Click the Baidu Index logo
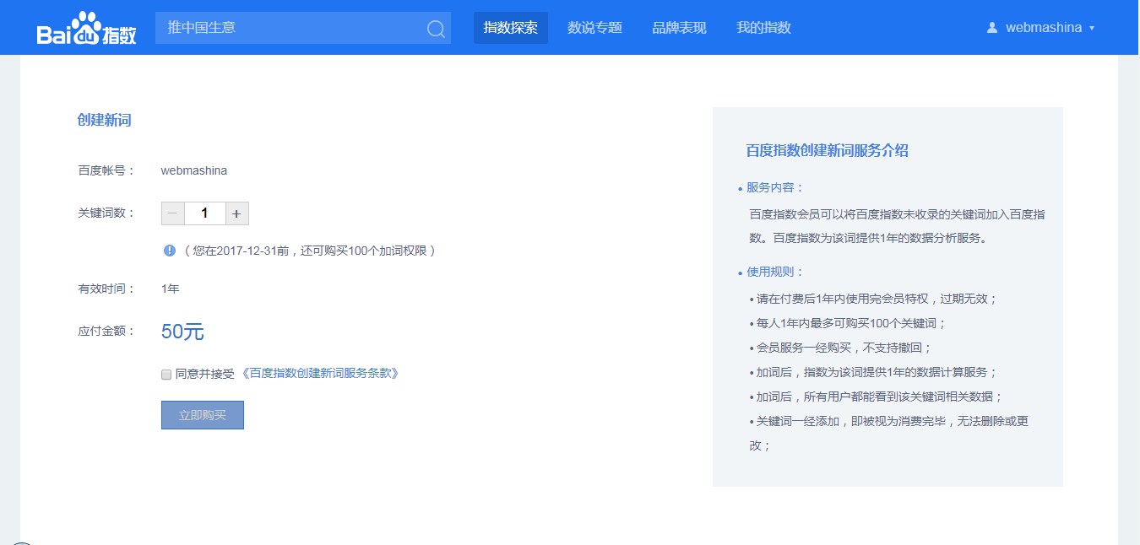Screen dimensions: 1140x545 point(86,28)
